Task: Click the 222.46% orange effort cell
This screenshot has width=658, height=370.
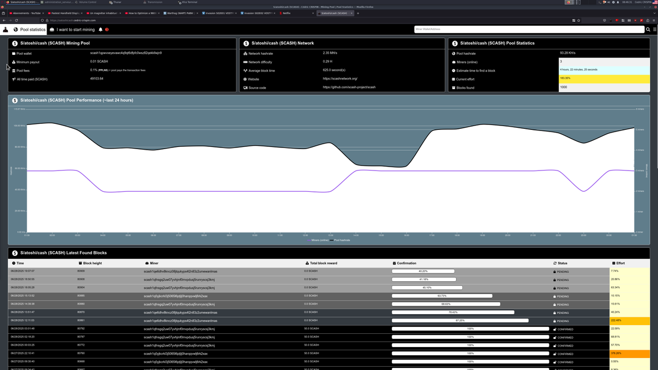Action: coord(630,321)
